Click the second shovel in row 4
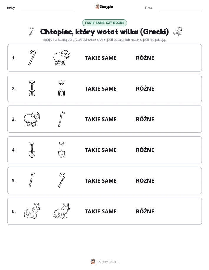209x270 pixels. (x=61, y=150)
